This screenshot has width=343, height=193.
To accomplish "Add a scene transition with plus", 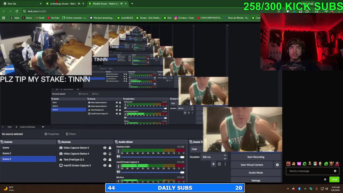I will point(213,164).
